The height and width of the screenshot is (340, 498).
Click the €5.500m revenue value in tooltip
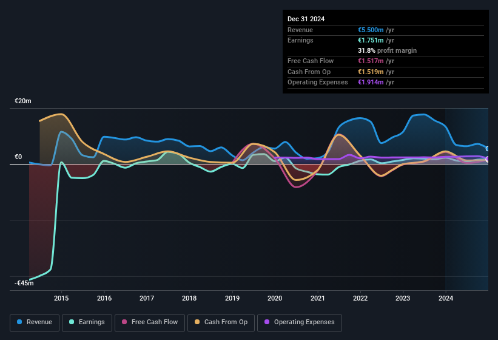pyautogui.click(x=371, y=30)
